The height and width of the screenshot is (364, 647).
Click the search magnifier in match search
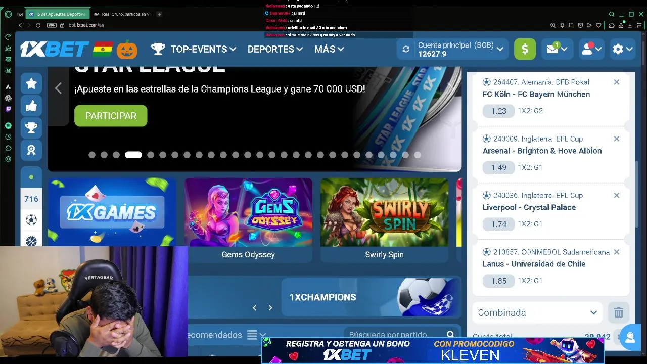click(450, 334)
